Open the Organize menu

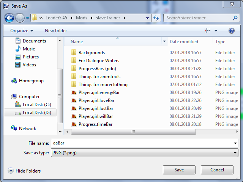[22, 31]
